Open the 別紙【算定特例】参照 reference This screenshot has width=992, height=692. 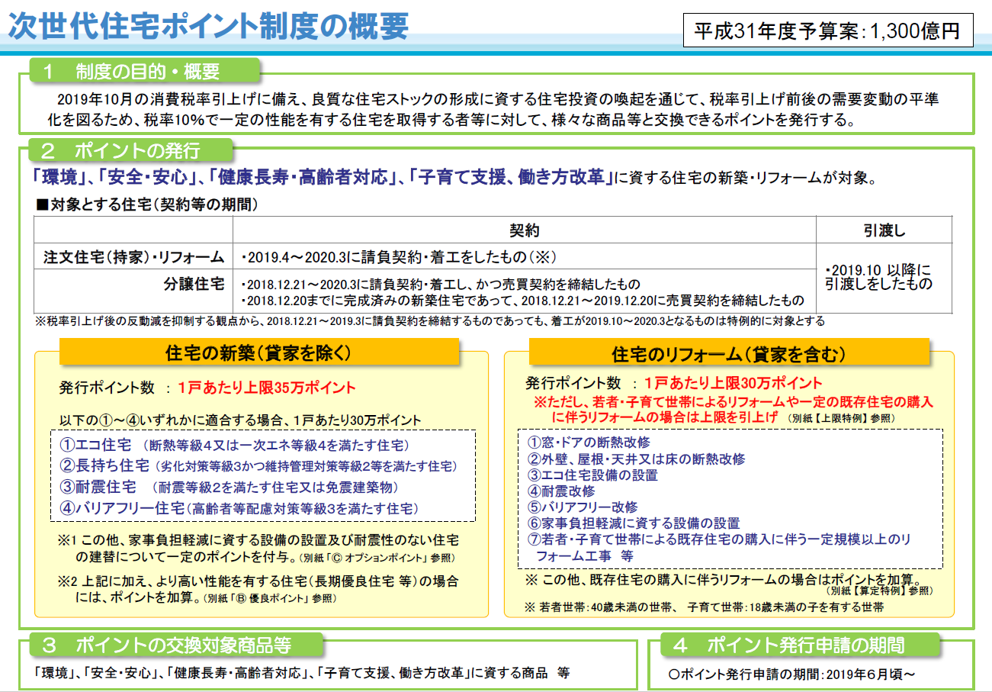(x=881, y=588)
